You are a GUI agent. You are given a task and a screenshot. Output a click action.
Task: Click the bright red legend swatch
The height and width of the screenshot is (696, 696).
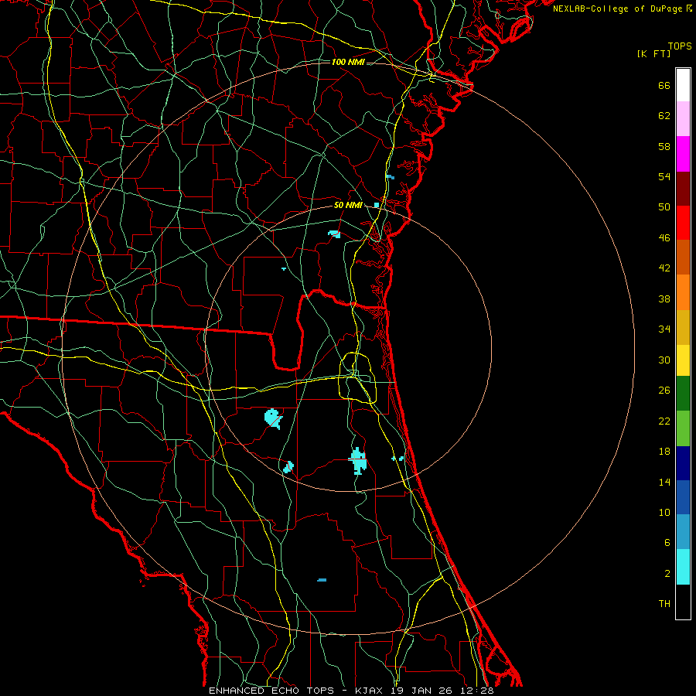683,223
